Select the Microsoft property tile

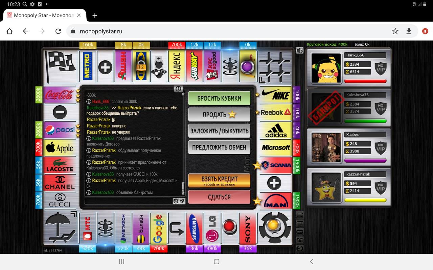(276, 147)
